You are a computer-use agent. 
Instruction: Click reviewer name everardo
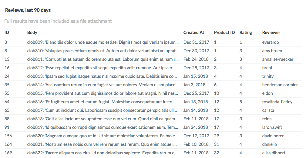271,42
